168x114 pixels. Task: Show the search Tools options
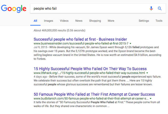coord(159,21)
